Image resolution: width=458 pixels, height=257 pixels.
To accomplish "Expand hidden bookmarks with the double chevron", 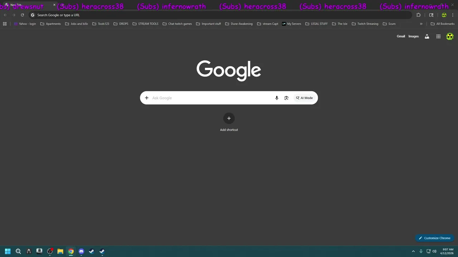I will coord(421,24).
